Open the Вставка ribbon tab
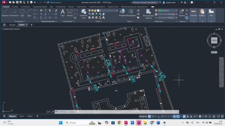Viewport: 225px width, 126px height. click(x=15, y=7)
